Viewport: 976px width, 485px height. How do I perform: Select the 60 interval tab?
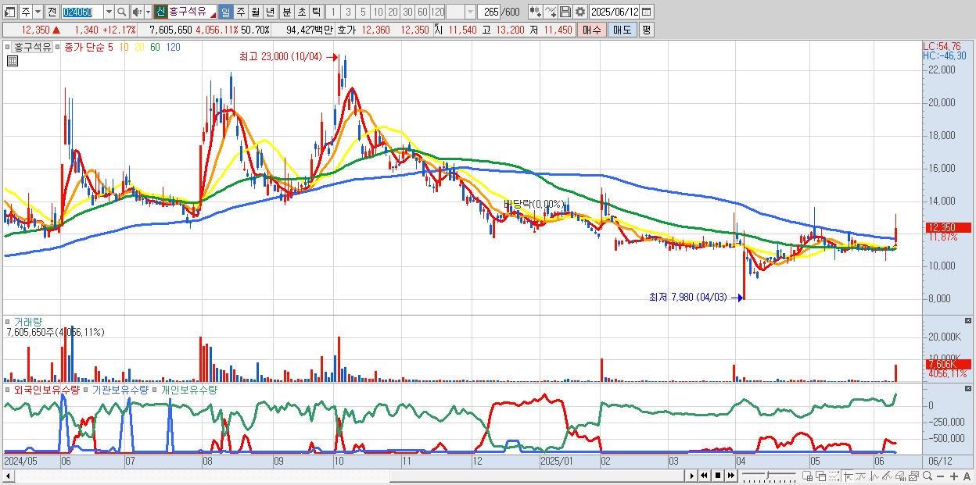pos(422,12)
